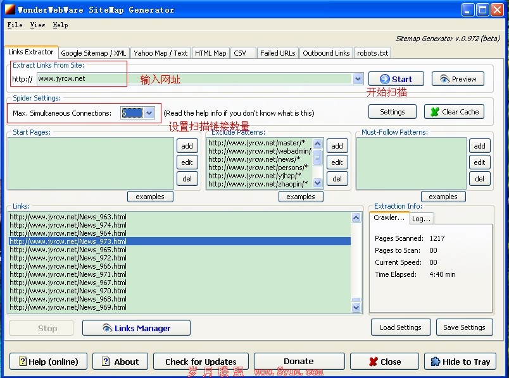
Task: Expand Max Simultaneous Connections dropdown
Action: tap(149, 113)
